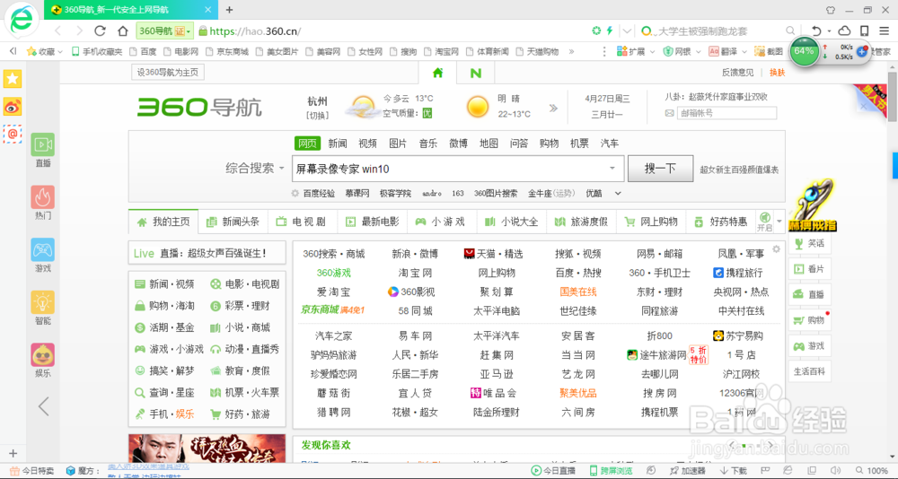Expand the weather forecast » arrow
The width and height of the screenshot is (898, 479).
pyautogui.click(x=553, y=108)
